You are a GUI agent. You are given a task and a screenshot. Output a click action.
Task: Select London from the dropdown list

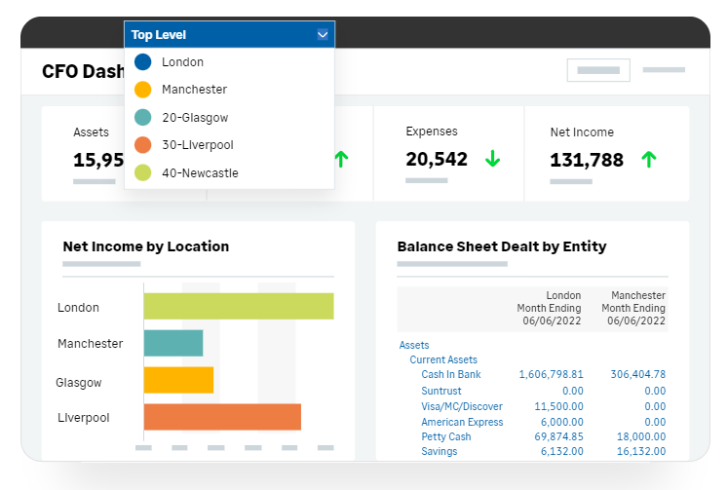(x=182, y=62)
